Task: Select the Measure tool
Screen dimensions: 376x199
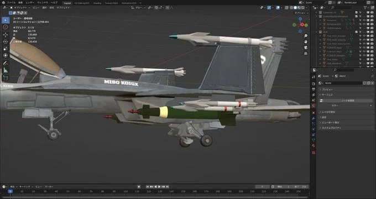Action: (6, 70)
